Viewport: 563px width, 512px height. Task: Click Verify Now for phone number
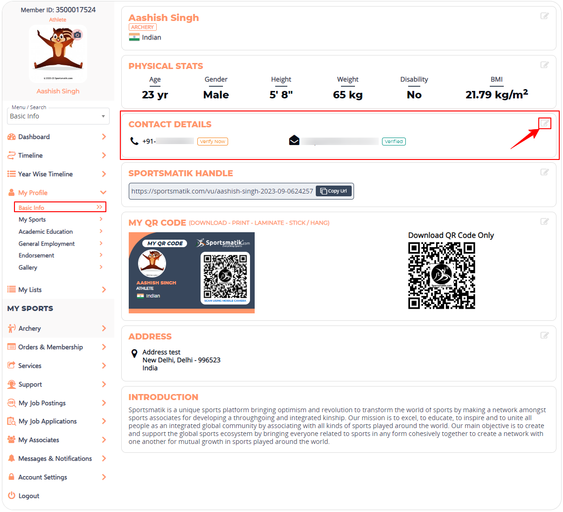point(213,141)
